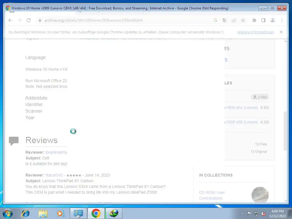Open the CD-ROM User Contributions collection

click(x=212, y=195)
